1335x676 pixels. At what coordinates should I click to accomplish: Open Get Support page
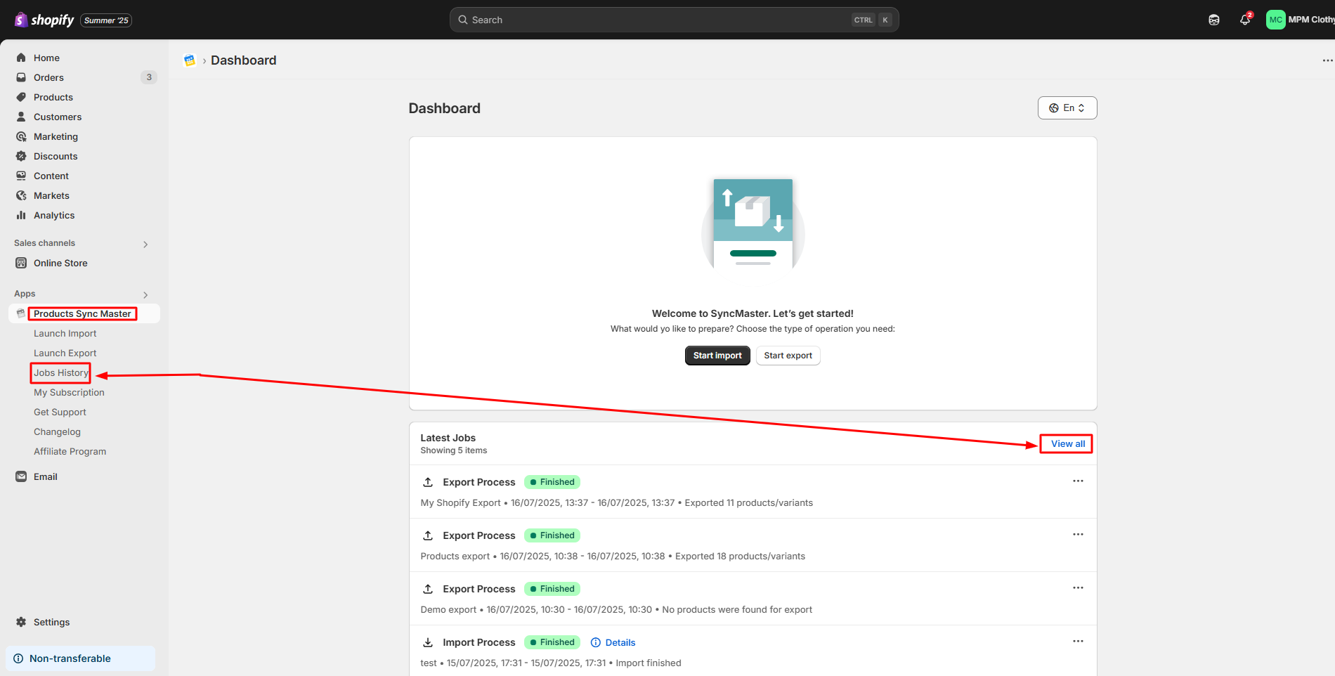point(60,412)
